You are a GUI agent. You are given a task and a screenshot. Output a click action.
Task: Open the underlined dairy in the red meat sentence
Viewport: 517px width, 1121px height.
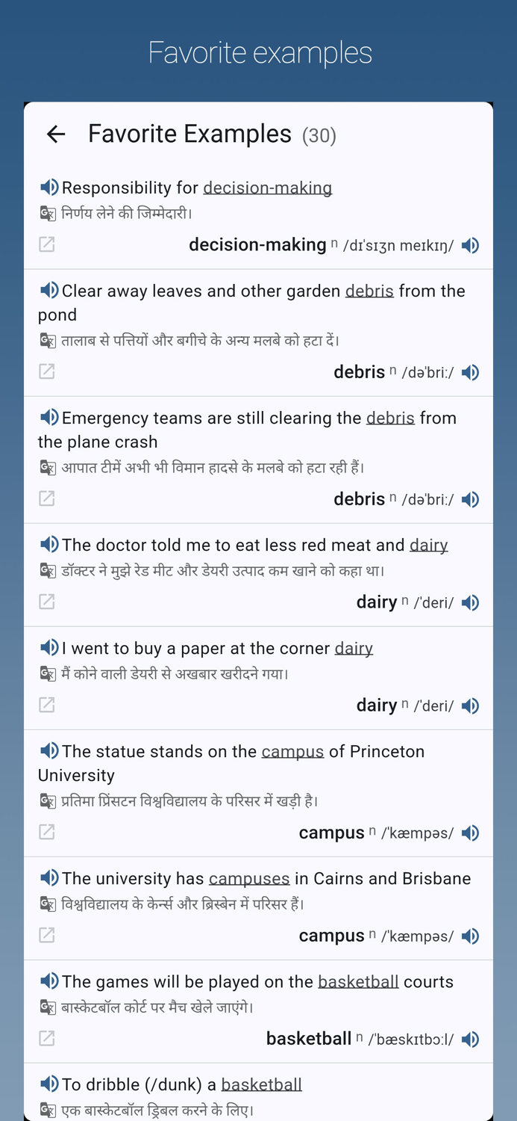pyautogui.click(x=428, y=545)
